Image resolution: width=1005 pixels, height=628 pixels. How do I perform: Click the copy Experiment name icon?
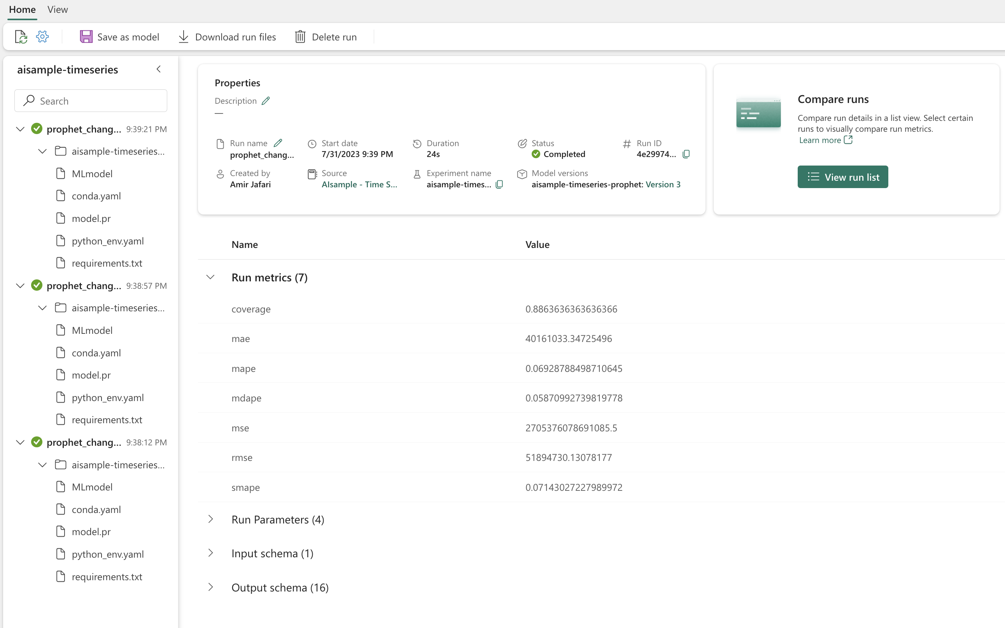501,185
